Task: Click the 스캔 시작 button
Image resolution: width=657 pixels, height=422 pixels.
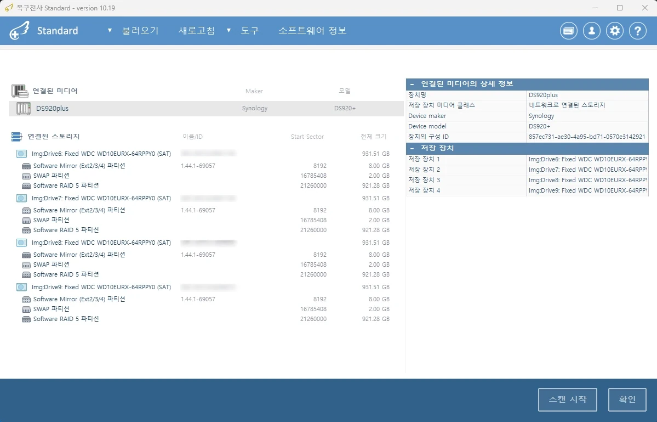Action: [x=567, y=400]
